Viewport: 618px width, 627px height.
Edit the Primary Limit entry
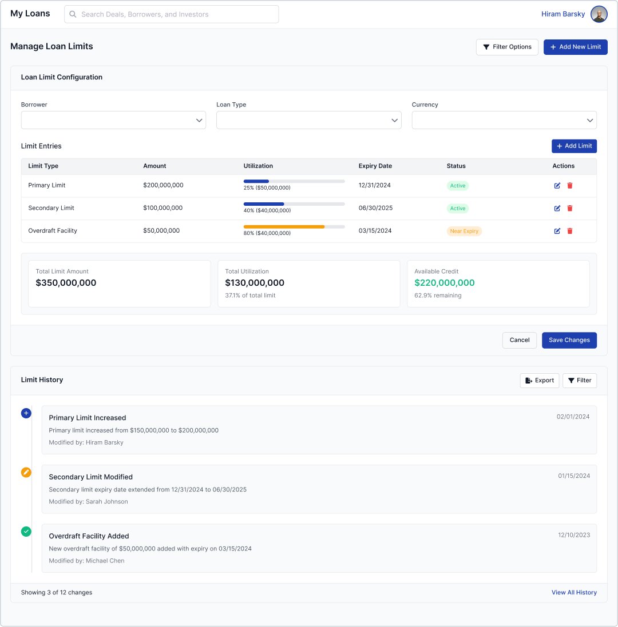click(557, 186)
